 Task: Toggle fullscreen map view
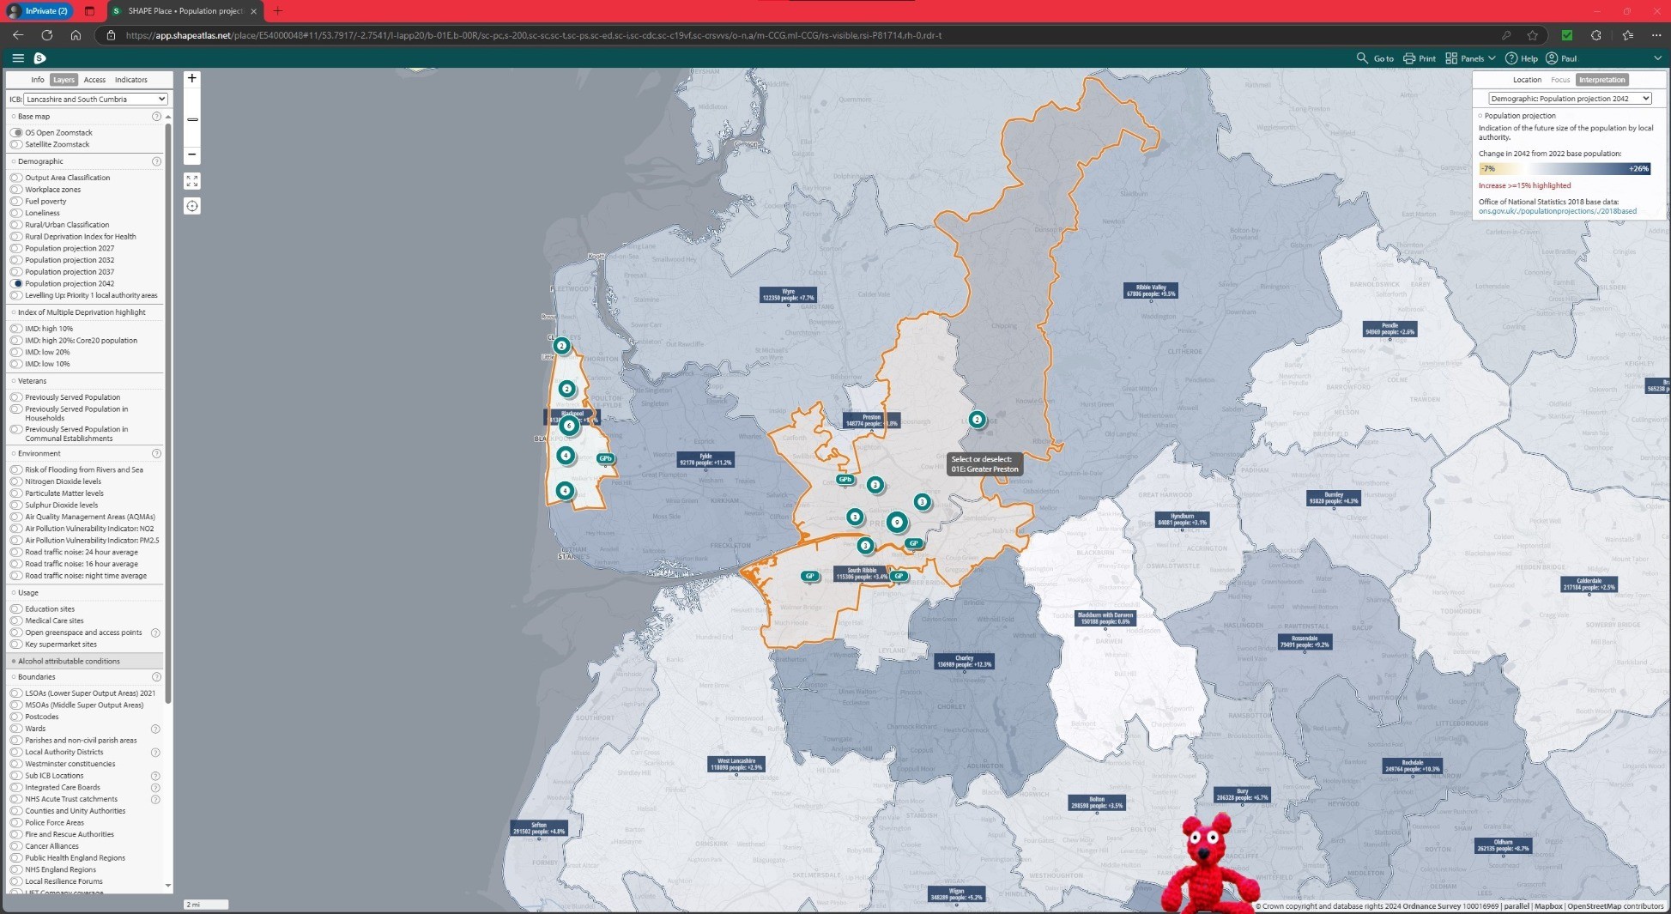pyautogui.click(x=192, y=181)
